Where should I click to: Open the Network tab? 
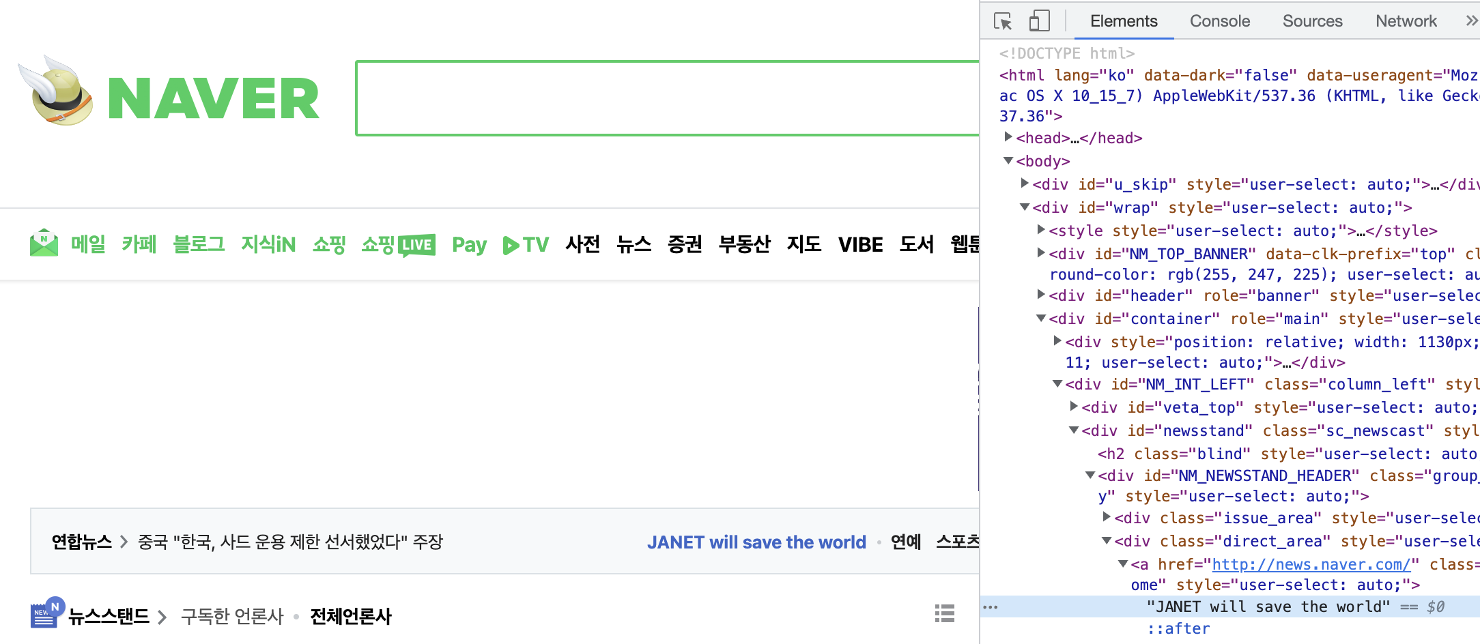(1406, 21)
